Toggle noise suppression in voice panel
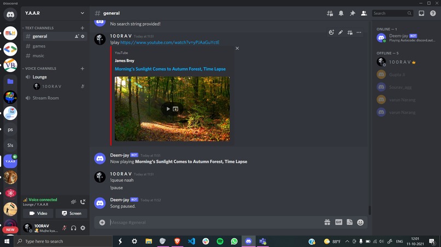This screenshot has height=247, width=441. click(73, 202)
